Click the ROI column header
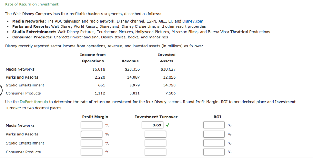Viewport: 313px width, 158px height. pos(217,117)
